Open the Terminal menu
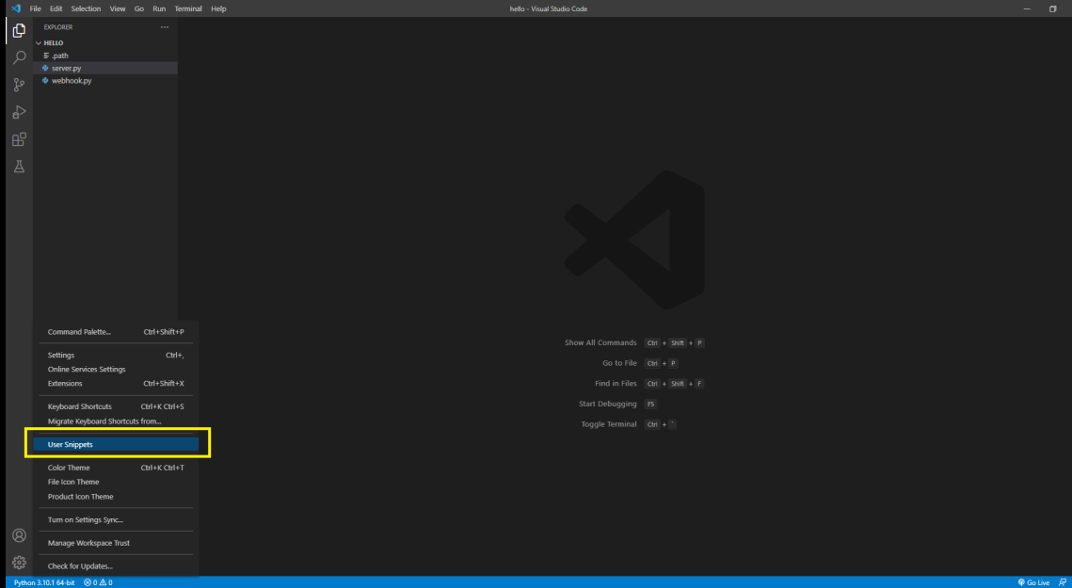Image resolution: width=1072 pixels, height=588 pixels. pos(189,8)
